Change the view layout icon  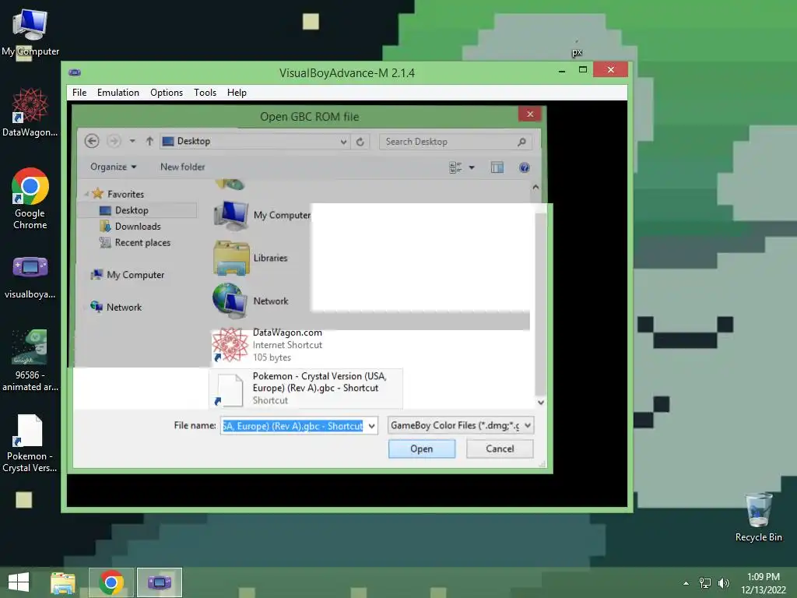click(x=455, y=167)
